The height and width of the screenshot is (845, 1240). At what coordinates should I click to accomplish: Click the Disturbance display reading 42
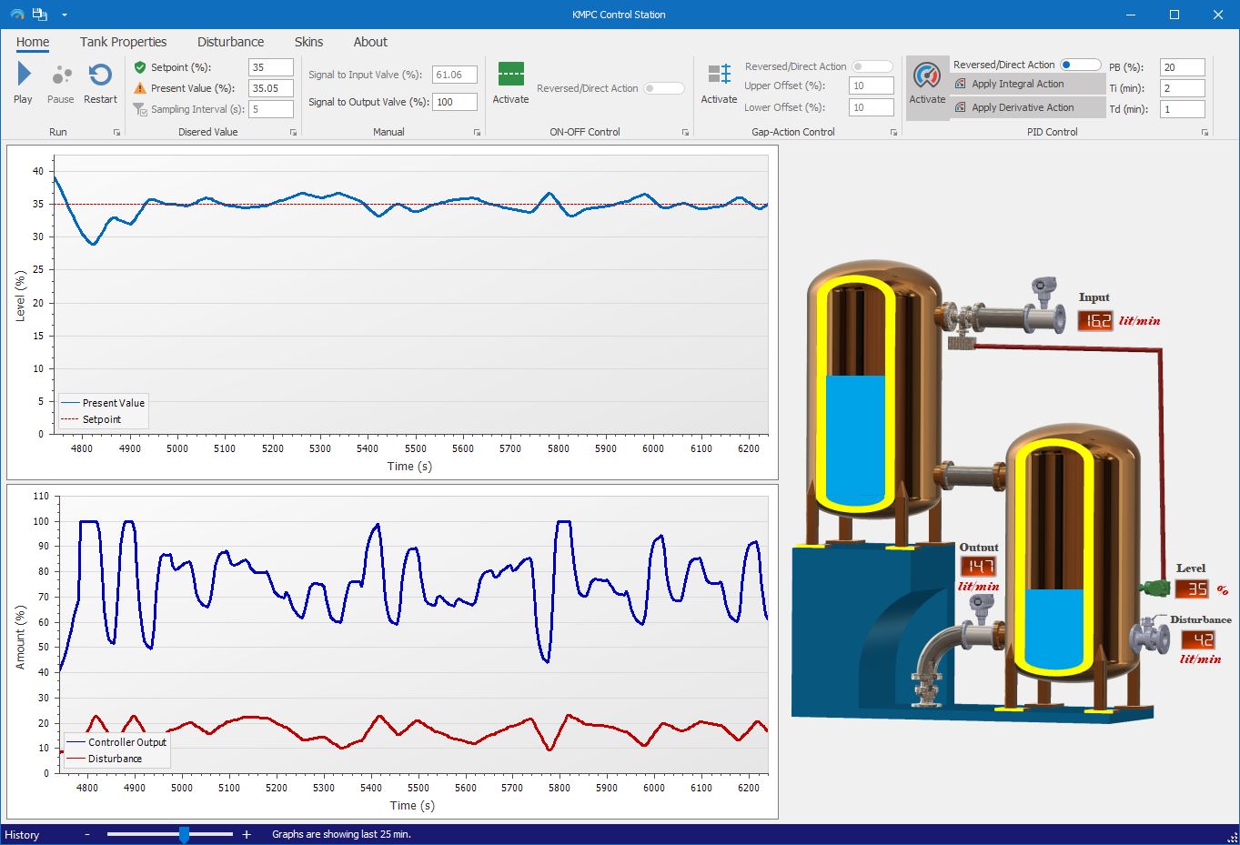click(1198, 640)
